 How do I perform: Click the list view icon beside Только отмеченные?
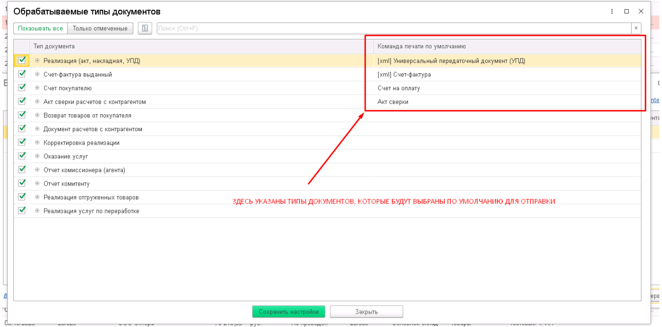pos(145,28)
